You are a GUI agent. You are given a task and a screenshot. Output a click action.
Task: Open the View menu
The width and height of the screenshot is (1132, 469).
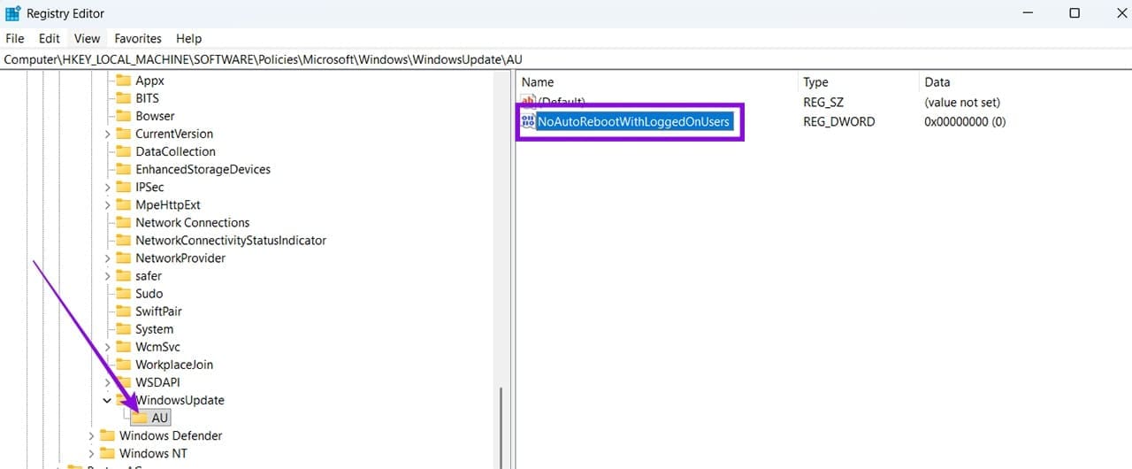click(88, 39)
